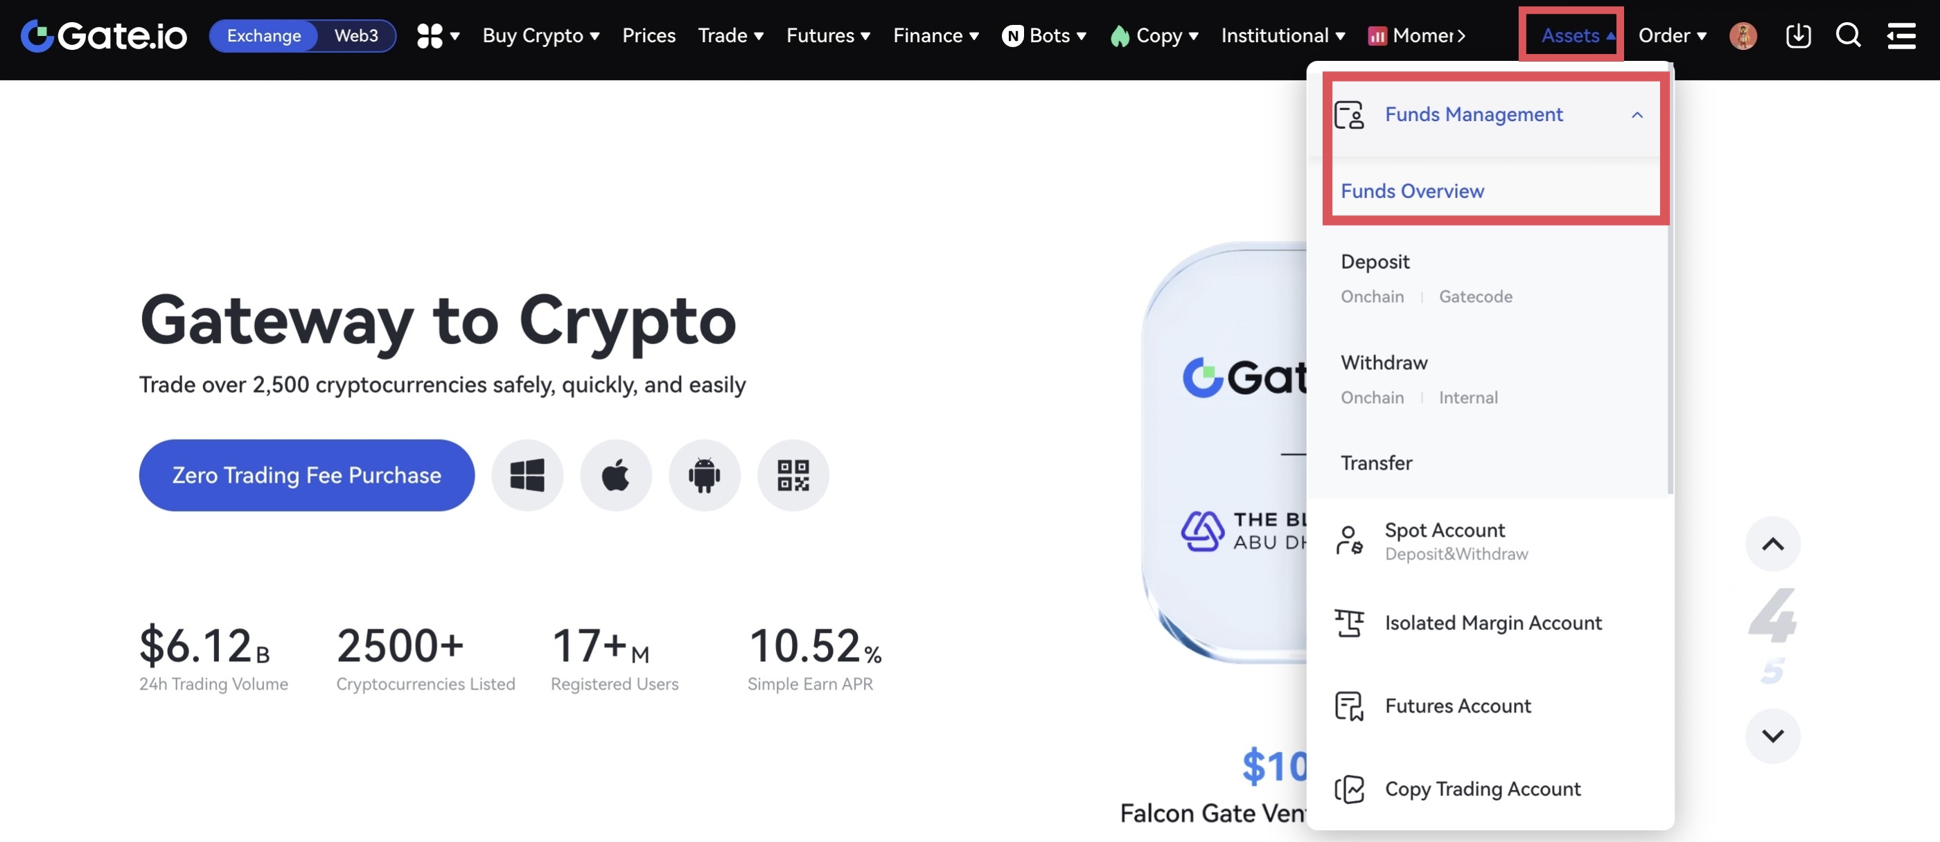1940x842 pixels.
Task: Click the search magnifier icon
Action: [1847, 35]
